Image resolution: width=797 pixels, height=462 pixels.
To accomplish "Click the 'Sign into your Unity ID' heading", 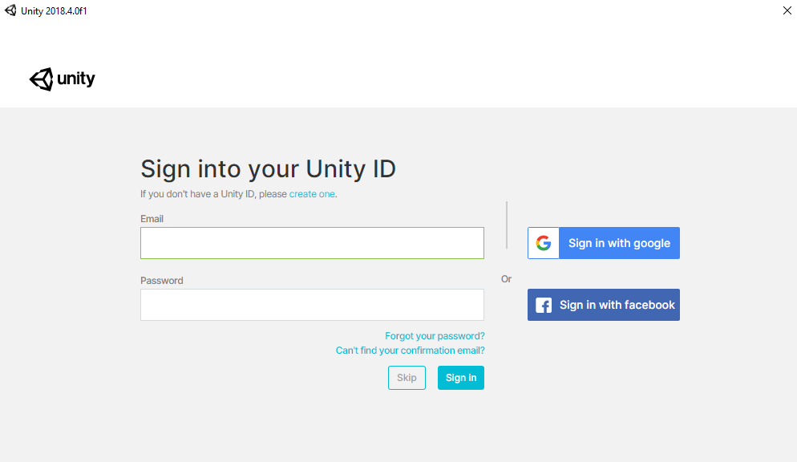I will point(268,169).
